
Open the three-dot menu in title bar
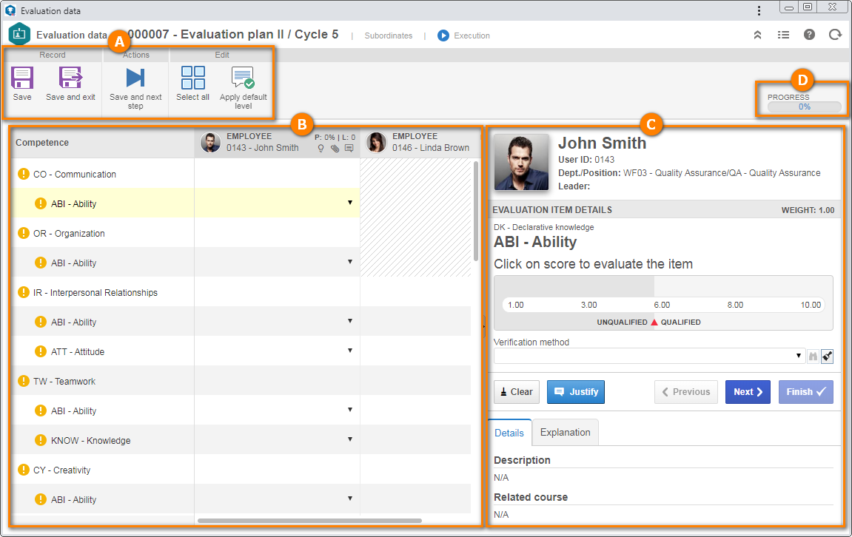[759, 11]
